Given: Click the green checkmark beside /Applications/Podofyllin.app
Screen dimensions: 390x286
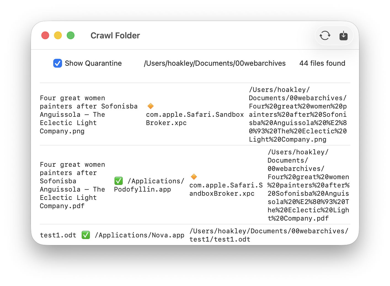Looking at the screenshot, I should point(119,181).
